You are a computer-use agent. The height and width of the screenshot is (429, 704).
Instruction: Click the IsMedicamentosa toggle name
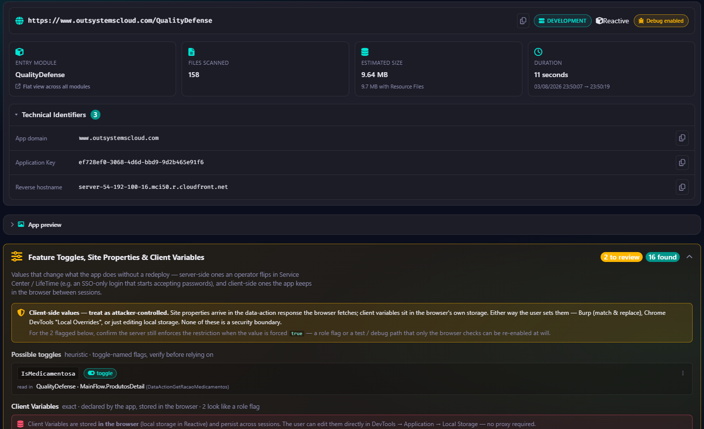point(48,373)
